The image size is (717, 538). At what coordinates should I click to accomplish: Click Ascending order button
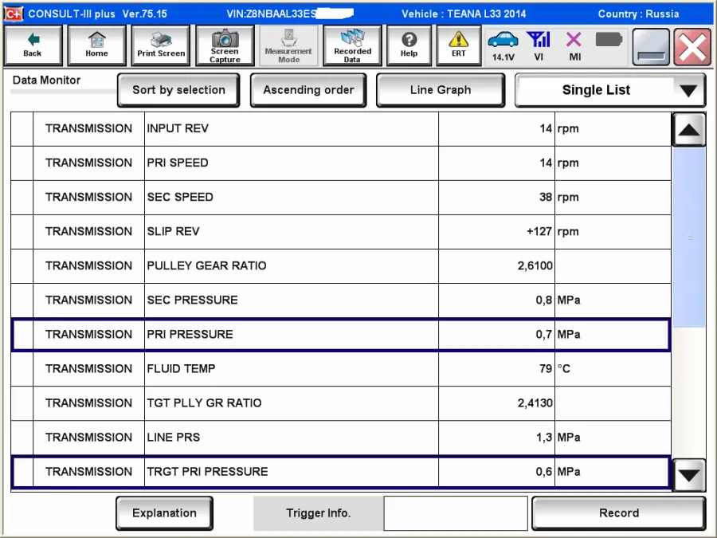[308, 89]
